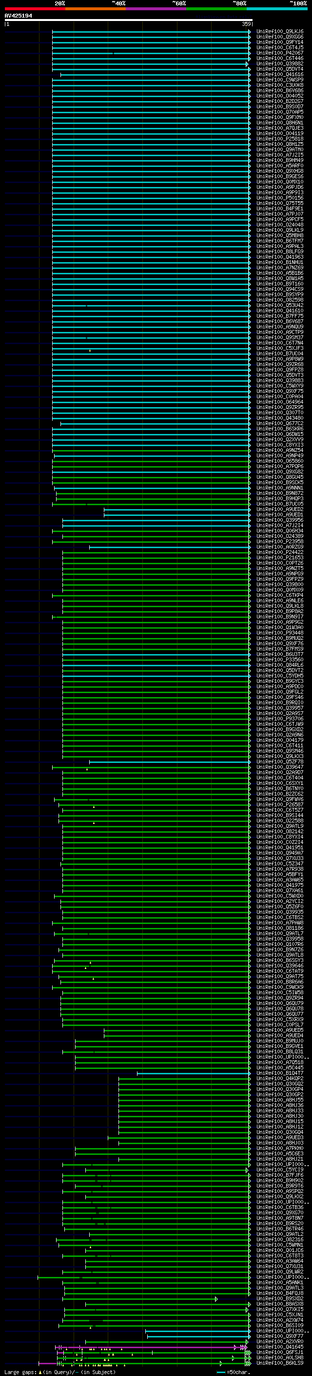The height and width of the screenshot is (1376, 312).
Task: Select hit label UniRef100_A5ARF0
Action: click(280, 165)
